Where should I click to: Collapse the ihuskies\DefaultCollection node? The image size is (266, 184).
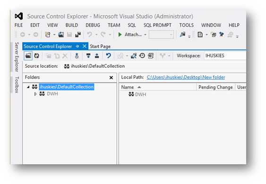[28, 87]
